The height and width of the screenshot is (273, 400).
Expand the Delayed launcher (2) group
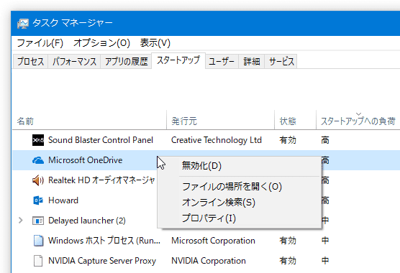pos(21,221)
